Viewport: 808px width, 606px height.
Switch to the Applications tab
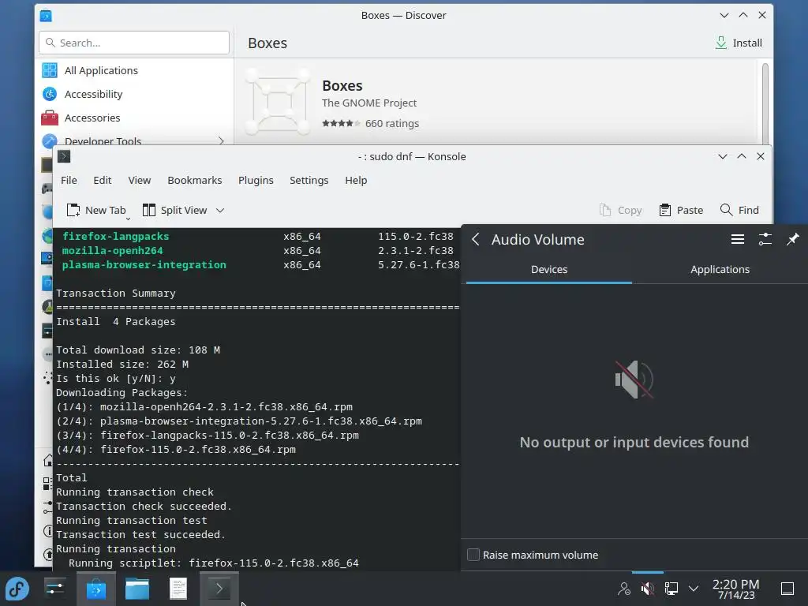(720, 270)
